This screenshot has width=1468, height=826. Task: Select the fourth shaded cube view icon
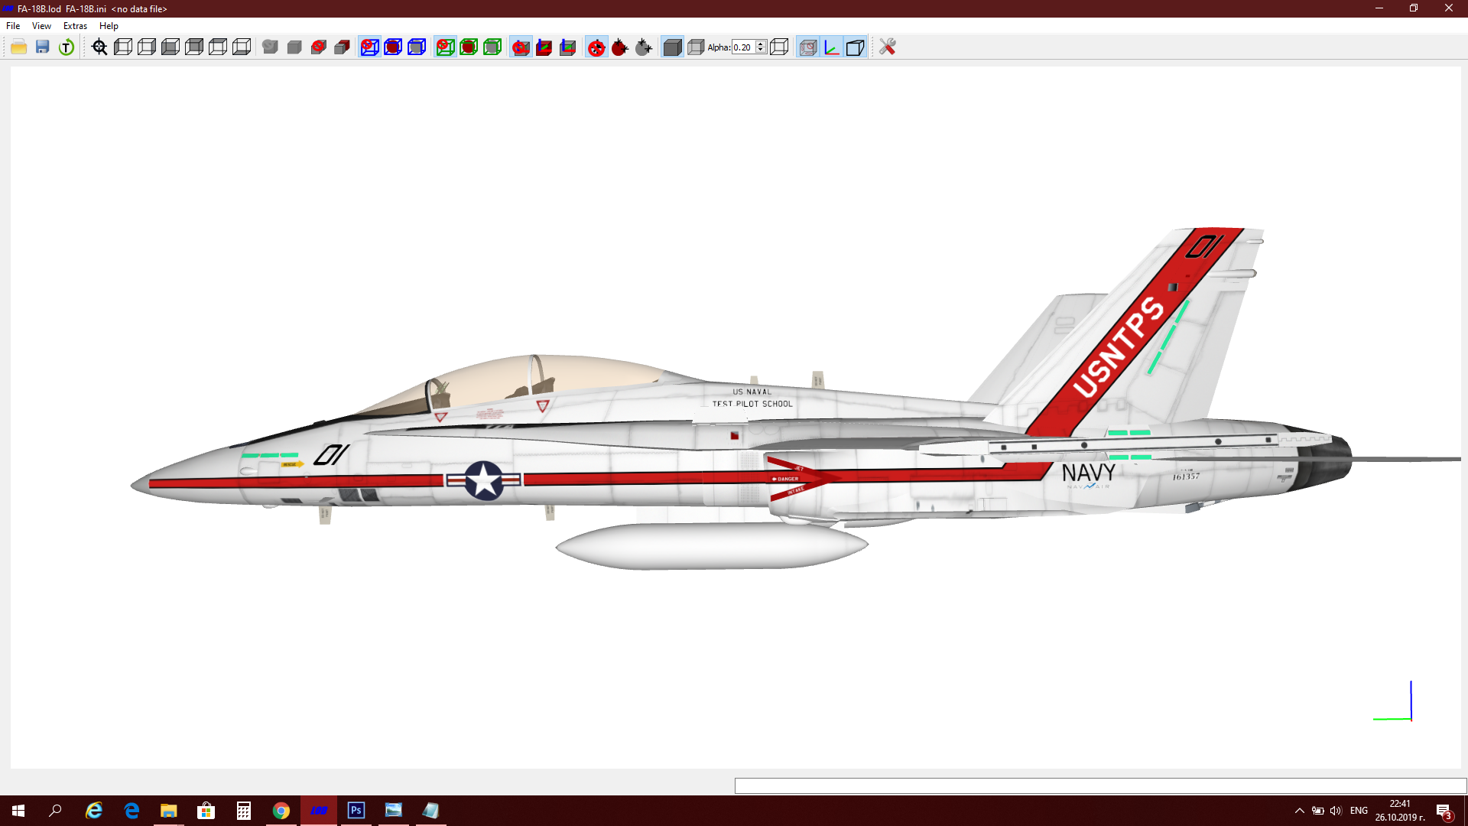pyautogui.click(x=194, y=47)
